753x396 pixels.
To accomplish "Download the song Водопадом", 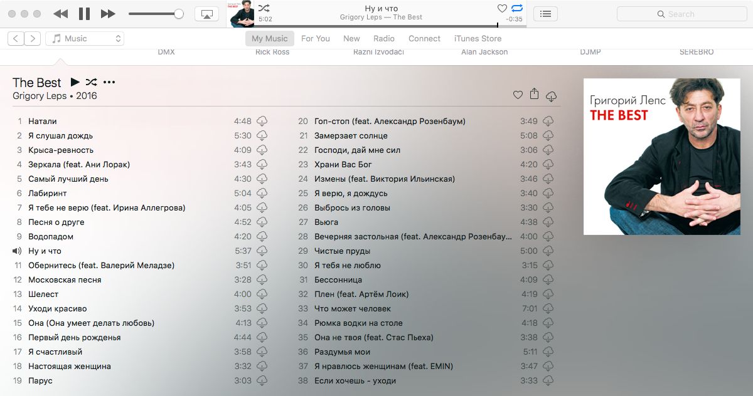I will (262, 237).
